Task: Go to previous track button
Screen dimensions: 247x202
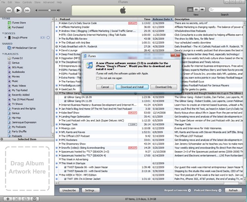Action: coord(9,10)
